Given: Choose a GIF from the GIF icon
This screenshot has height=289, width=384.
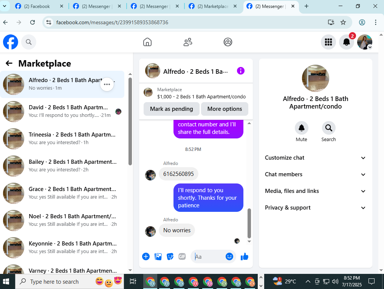Looking at the screenshot, I should (x=182, y=256).
